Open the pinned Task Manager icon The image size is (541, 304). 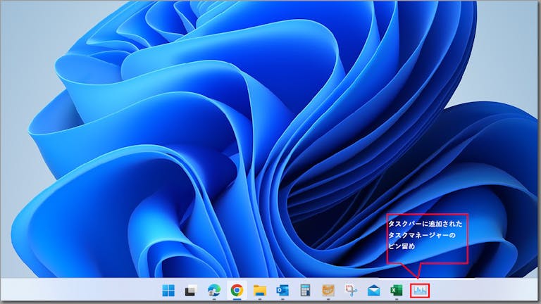420,291
